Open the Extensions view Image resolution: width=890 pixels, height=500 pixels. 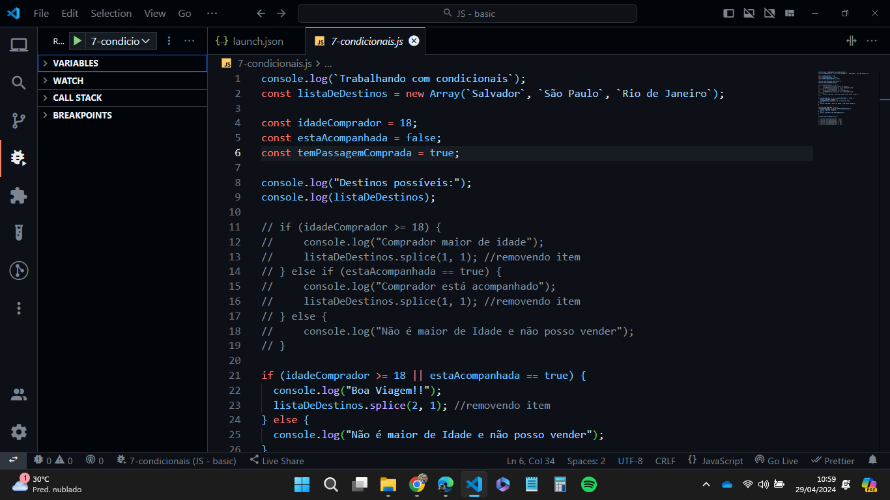19,195
